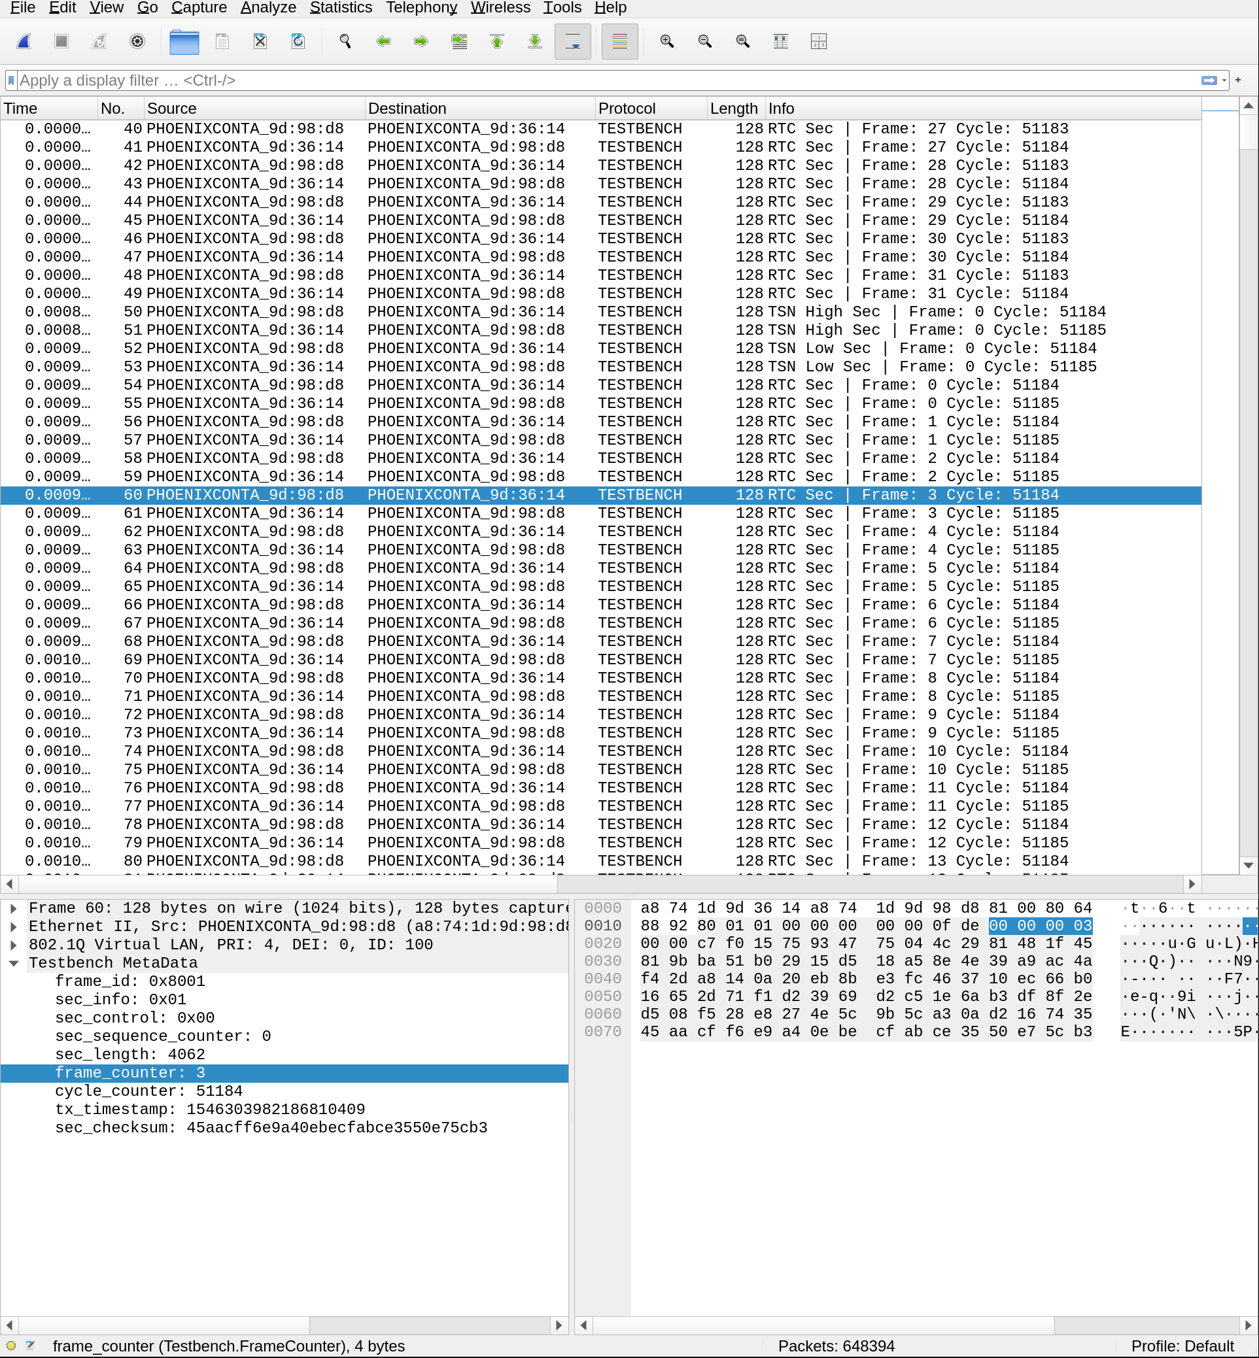Go to the first packet

coord(497,42)
